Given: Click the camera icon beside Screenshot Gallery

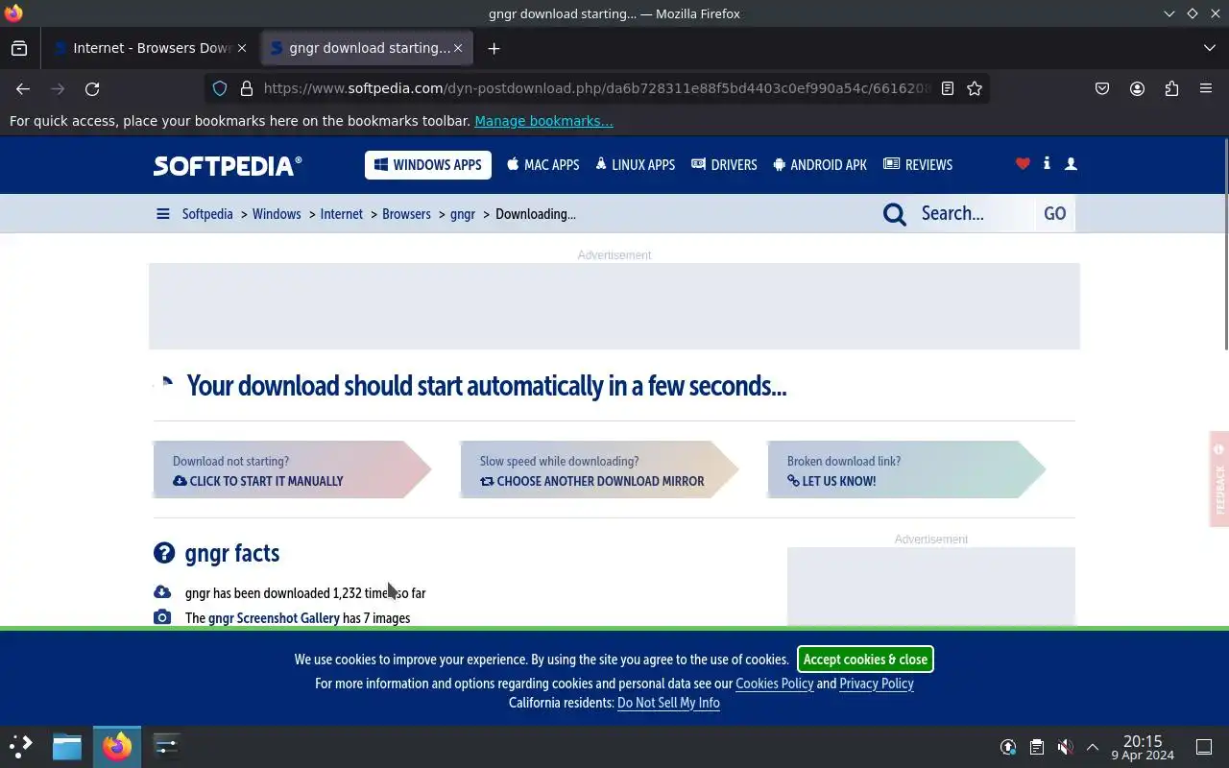Looking at the screenshot, I should click(162, 617).
